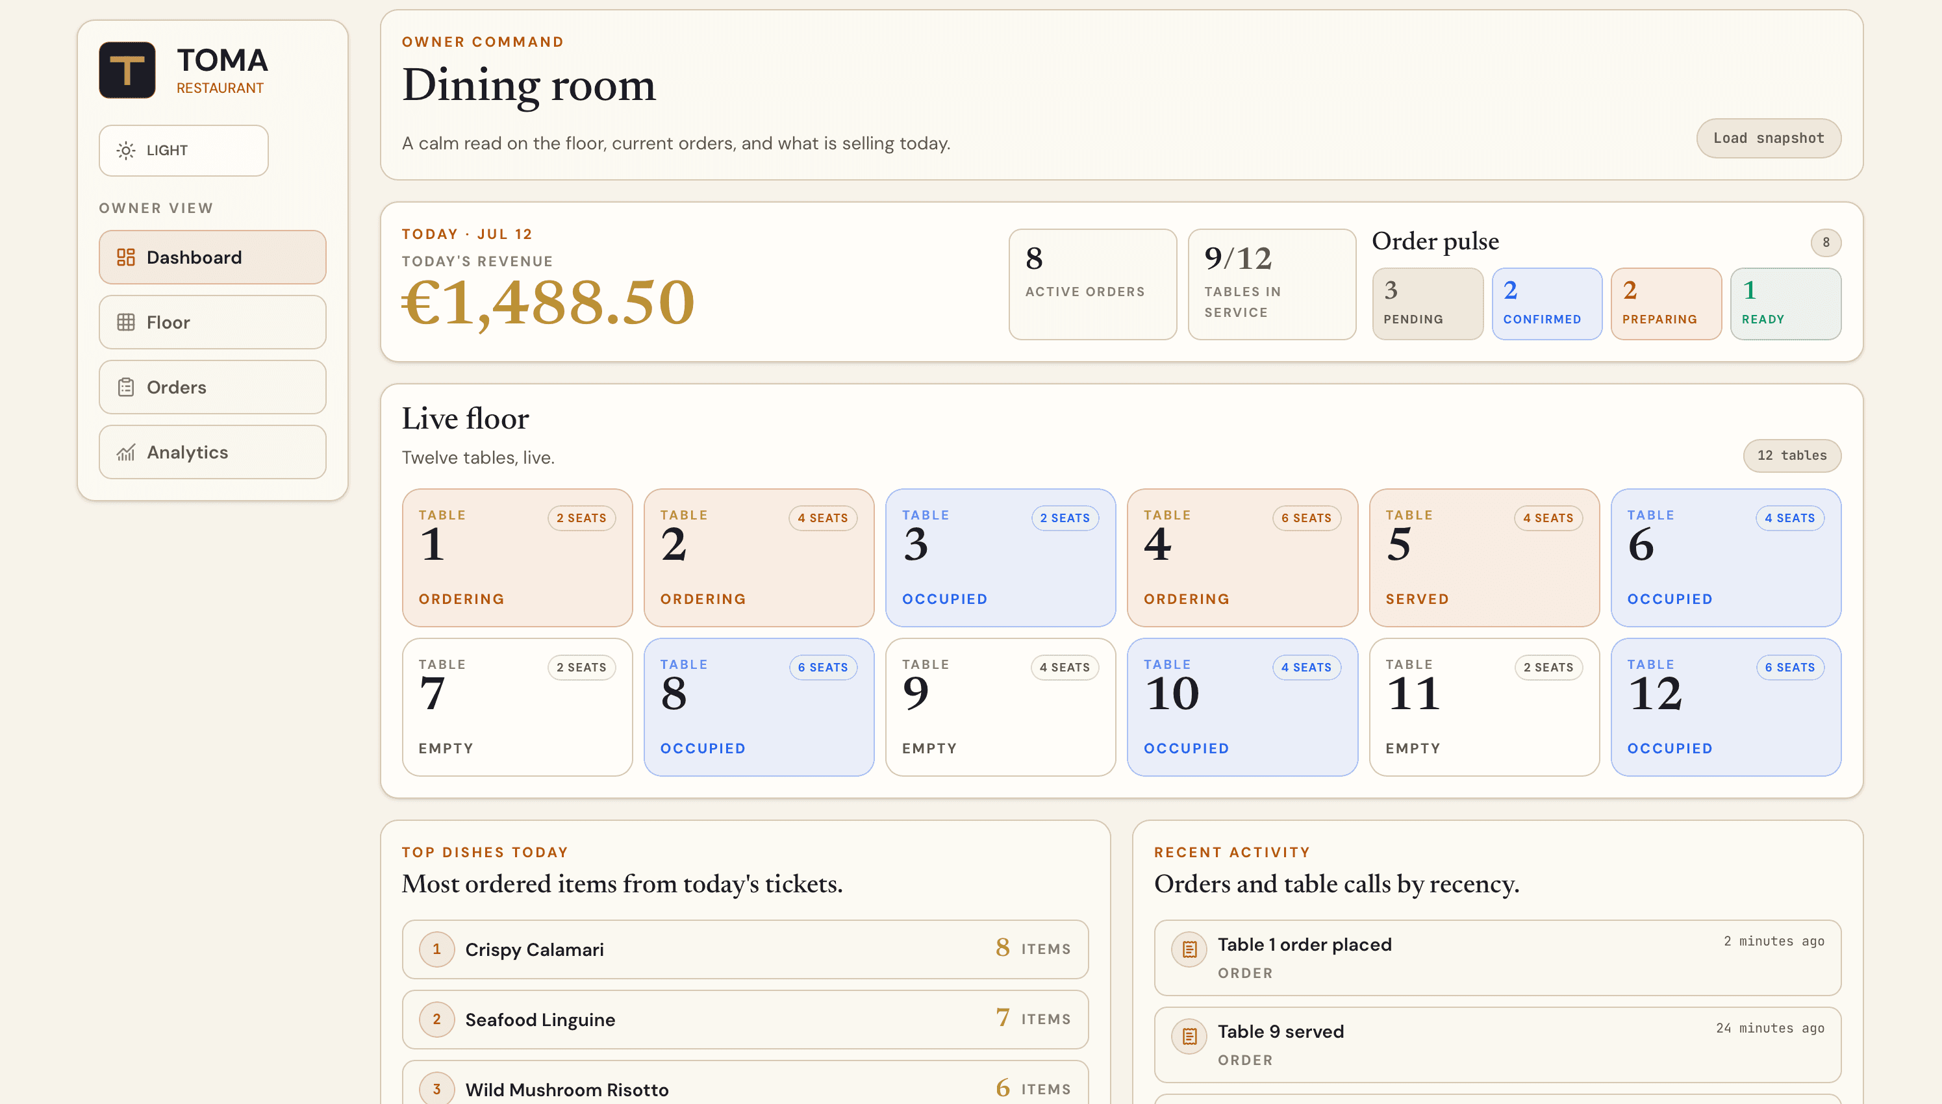Click the Dashboard grid icon
1942x1104 pixels.
coord(126,257)
